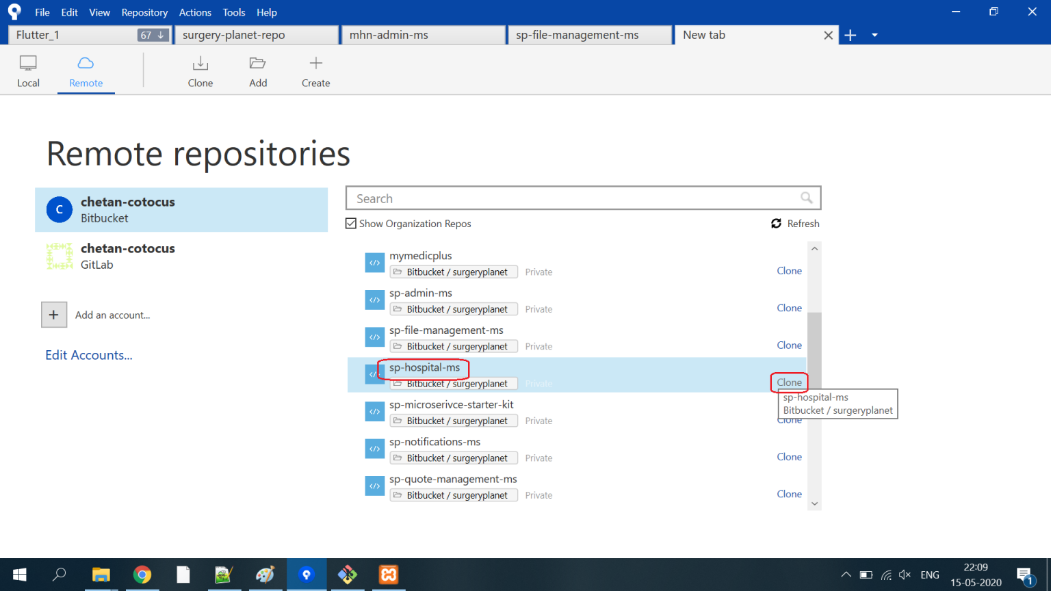Click the repository list scrollbar thumb
Image resolution: width=1051 pixels, height=591 pixels.
pyautogui.click(x=814, y=352)
